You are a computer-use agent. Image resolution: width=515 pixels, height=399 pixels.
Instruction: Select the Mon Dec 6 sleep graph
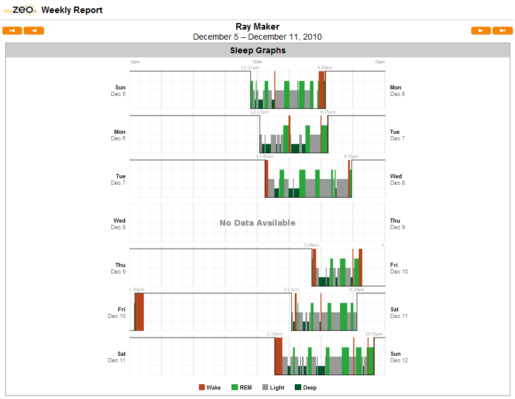[257, 133]
